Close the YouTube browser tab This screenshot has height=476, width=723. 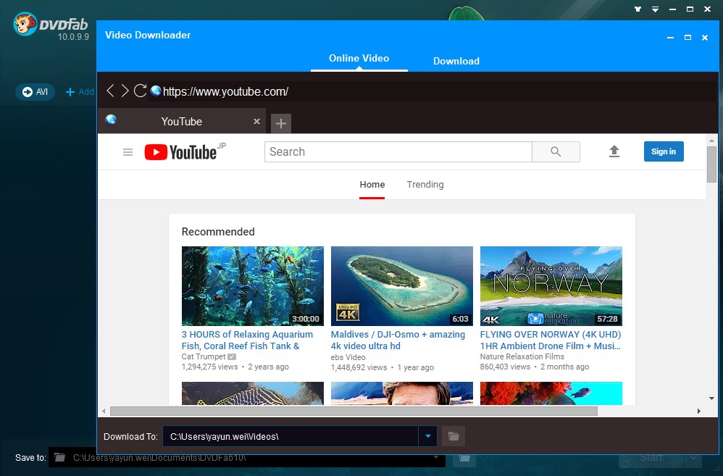[257, 121]
